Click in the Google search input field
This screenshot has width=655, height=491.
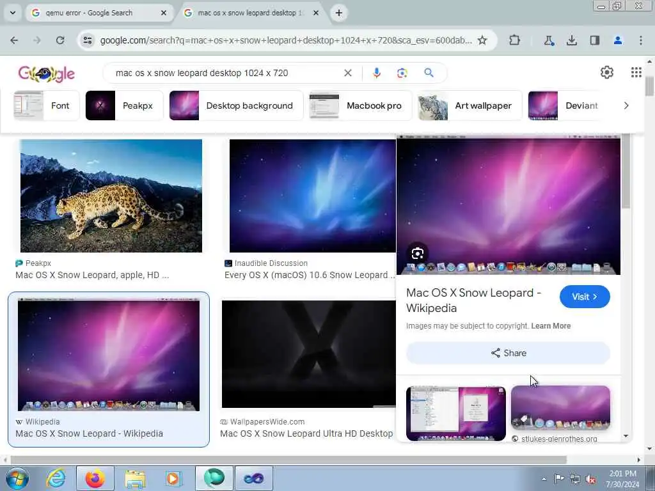226,73
